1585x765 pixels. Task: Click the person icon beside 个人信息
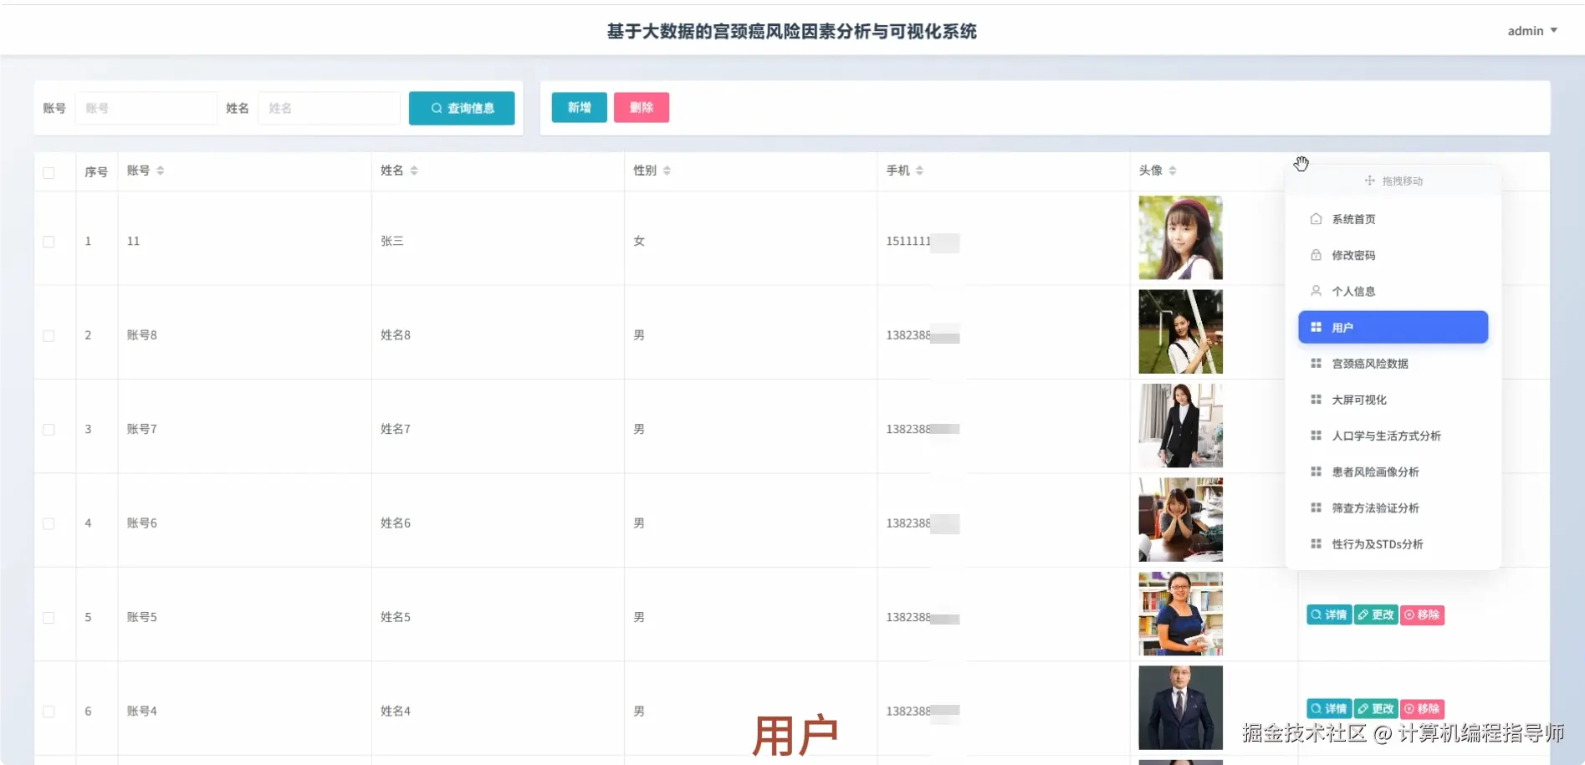pos(1316,291)
